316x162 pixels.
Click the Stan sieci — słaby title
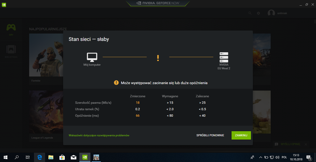[x=89, y=39]
